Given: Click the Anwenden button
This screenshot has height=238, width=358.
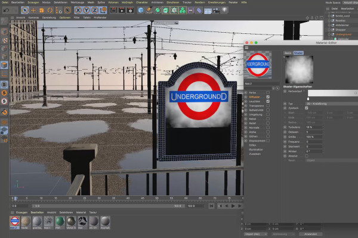Looking at the screenshot, I should [311, 234].
